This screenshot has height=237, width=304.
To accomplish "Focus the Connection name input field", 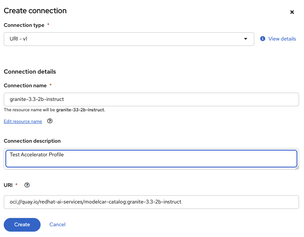I will [151, 99].
